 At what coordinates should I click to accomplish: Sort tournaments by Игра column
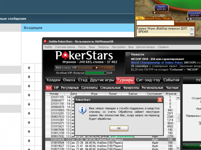[95, 94]
